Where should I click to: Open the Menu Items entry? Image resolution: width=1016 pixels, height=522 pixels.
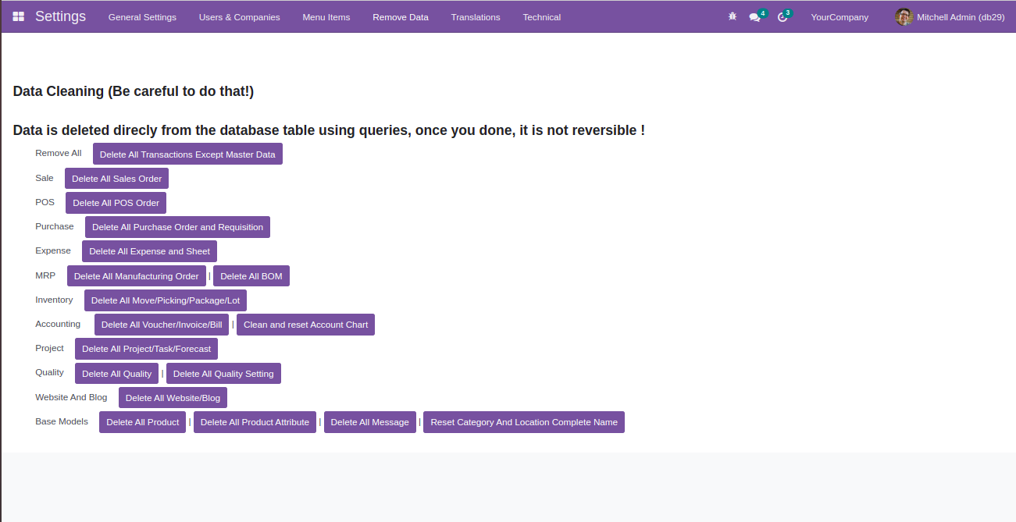pos(326,17)
